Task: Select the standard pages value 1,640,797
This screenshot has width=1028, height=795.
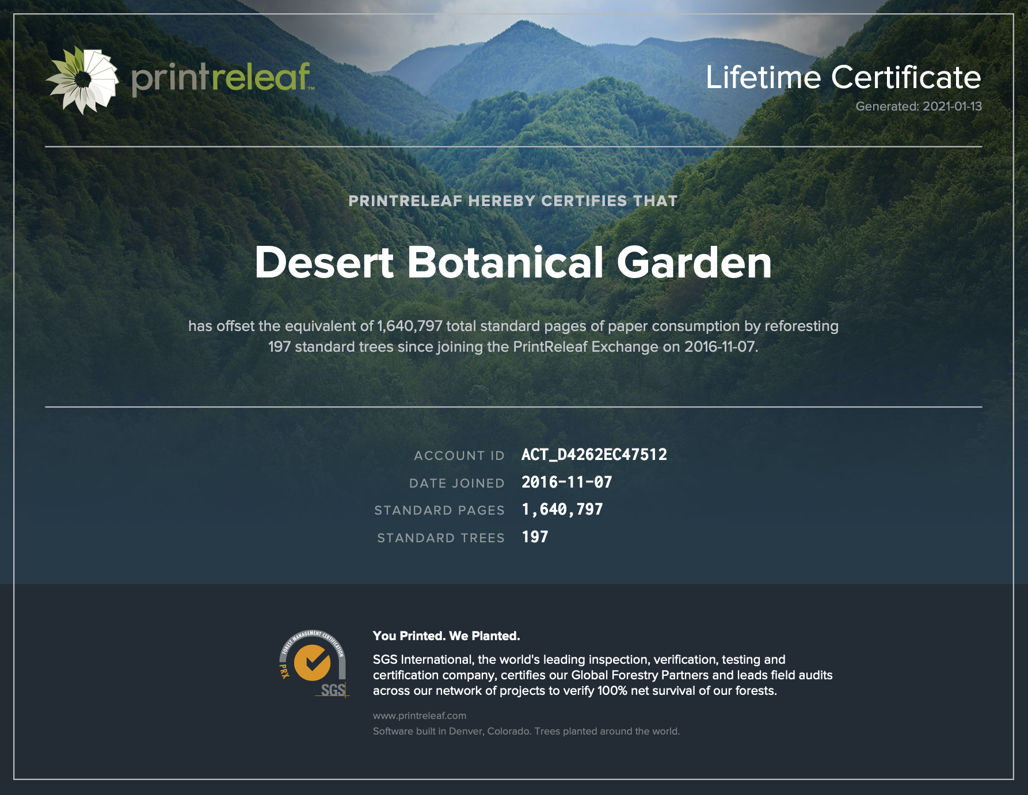Action: click(x=562, y=509)
